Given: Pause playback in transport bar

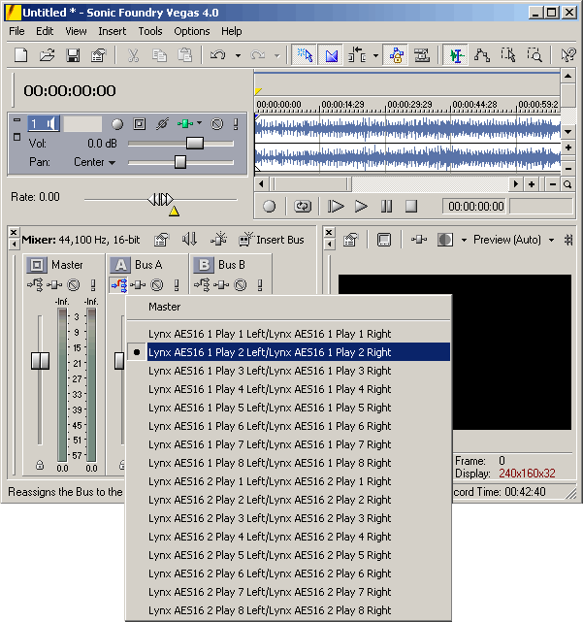Looking at the screenshot, I should 386,207.
